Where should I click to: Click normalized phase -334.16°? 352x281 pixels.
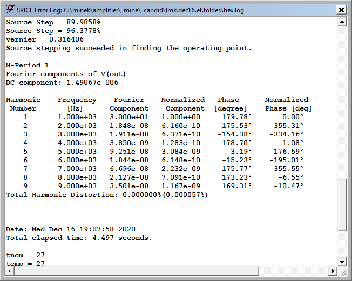(x=287, y=134)
